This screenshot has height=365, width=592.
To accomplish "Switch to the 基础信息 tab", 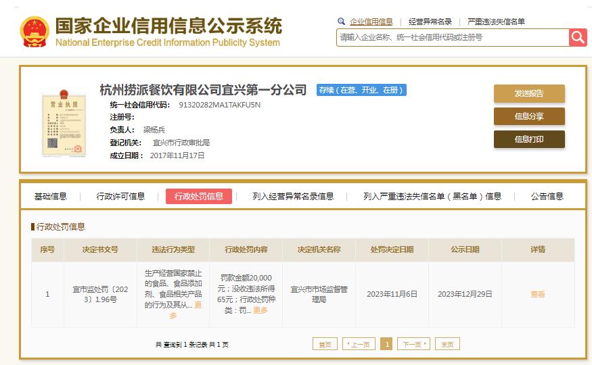I will [51, 197].
